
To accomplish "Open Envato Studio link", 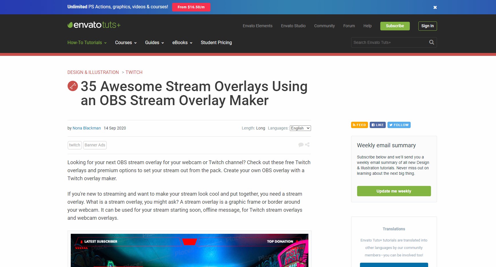I will 293,26.
